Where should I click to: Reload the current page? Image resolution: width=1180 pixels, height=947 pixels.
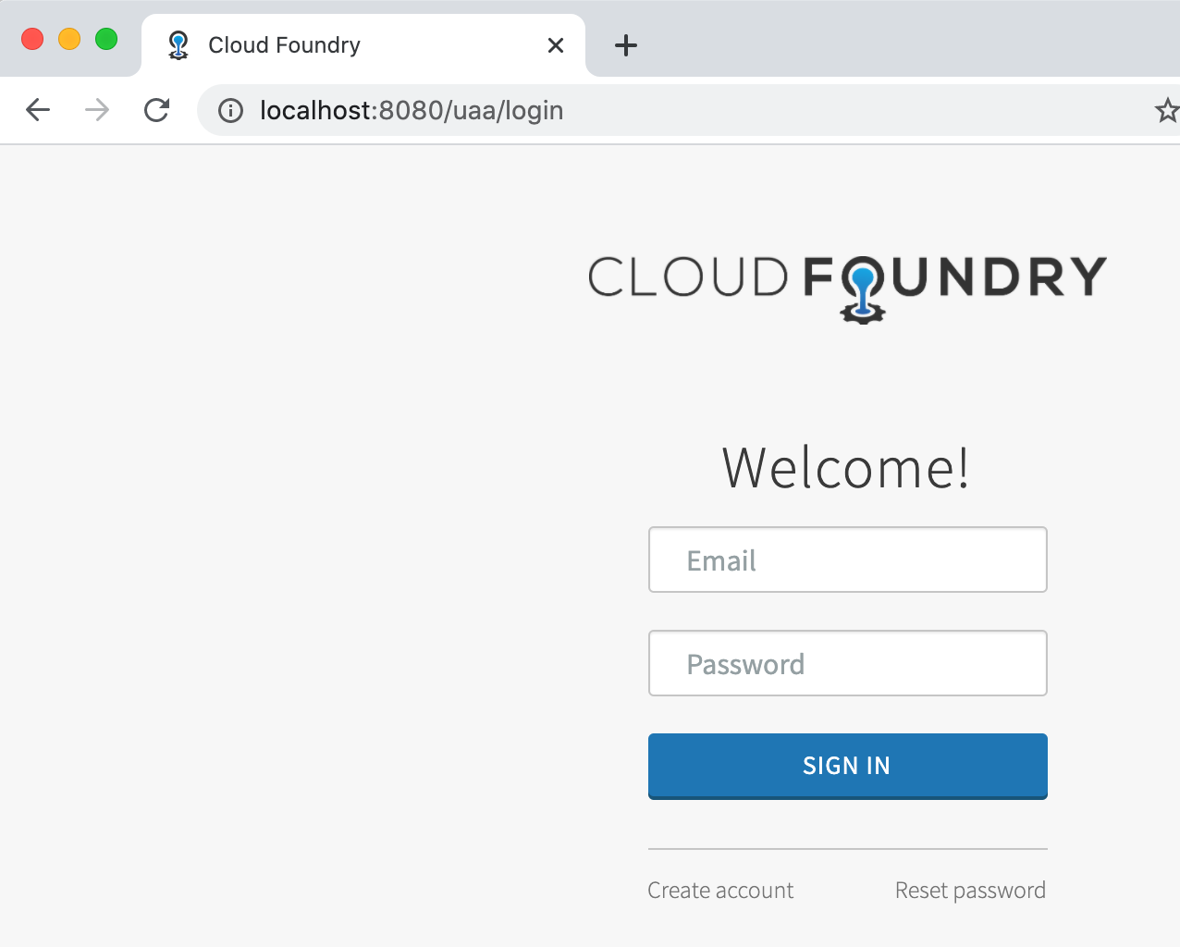157,111
